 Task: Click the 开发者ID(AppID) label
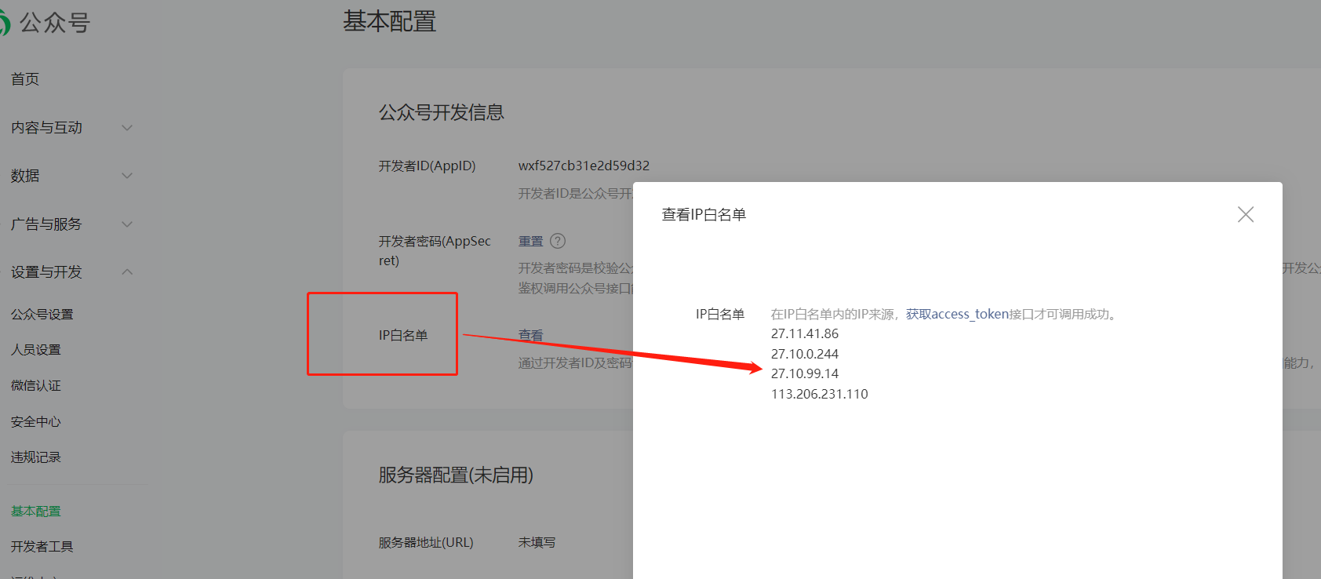[428, 166]
